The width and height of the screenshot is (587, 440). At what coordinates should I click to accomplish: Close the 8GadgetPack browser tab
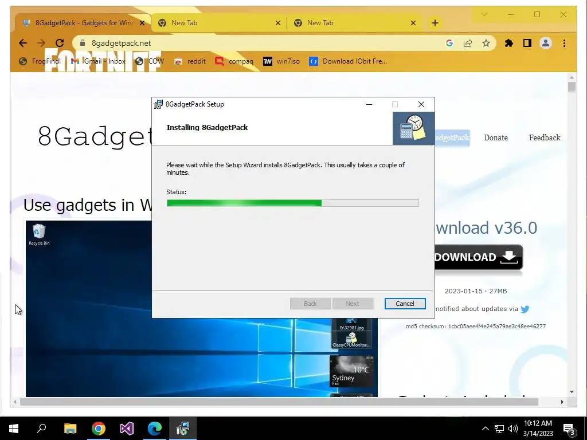tap(142, 23)
